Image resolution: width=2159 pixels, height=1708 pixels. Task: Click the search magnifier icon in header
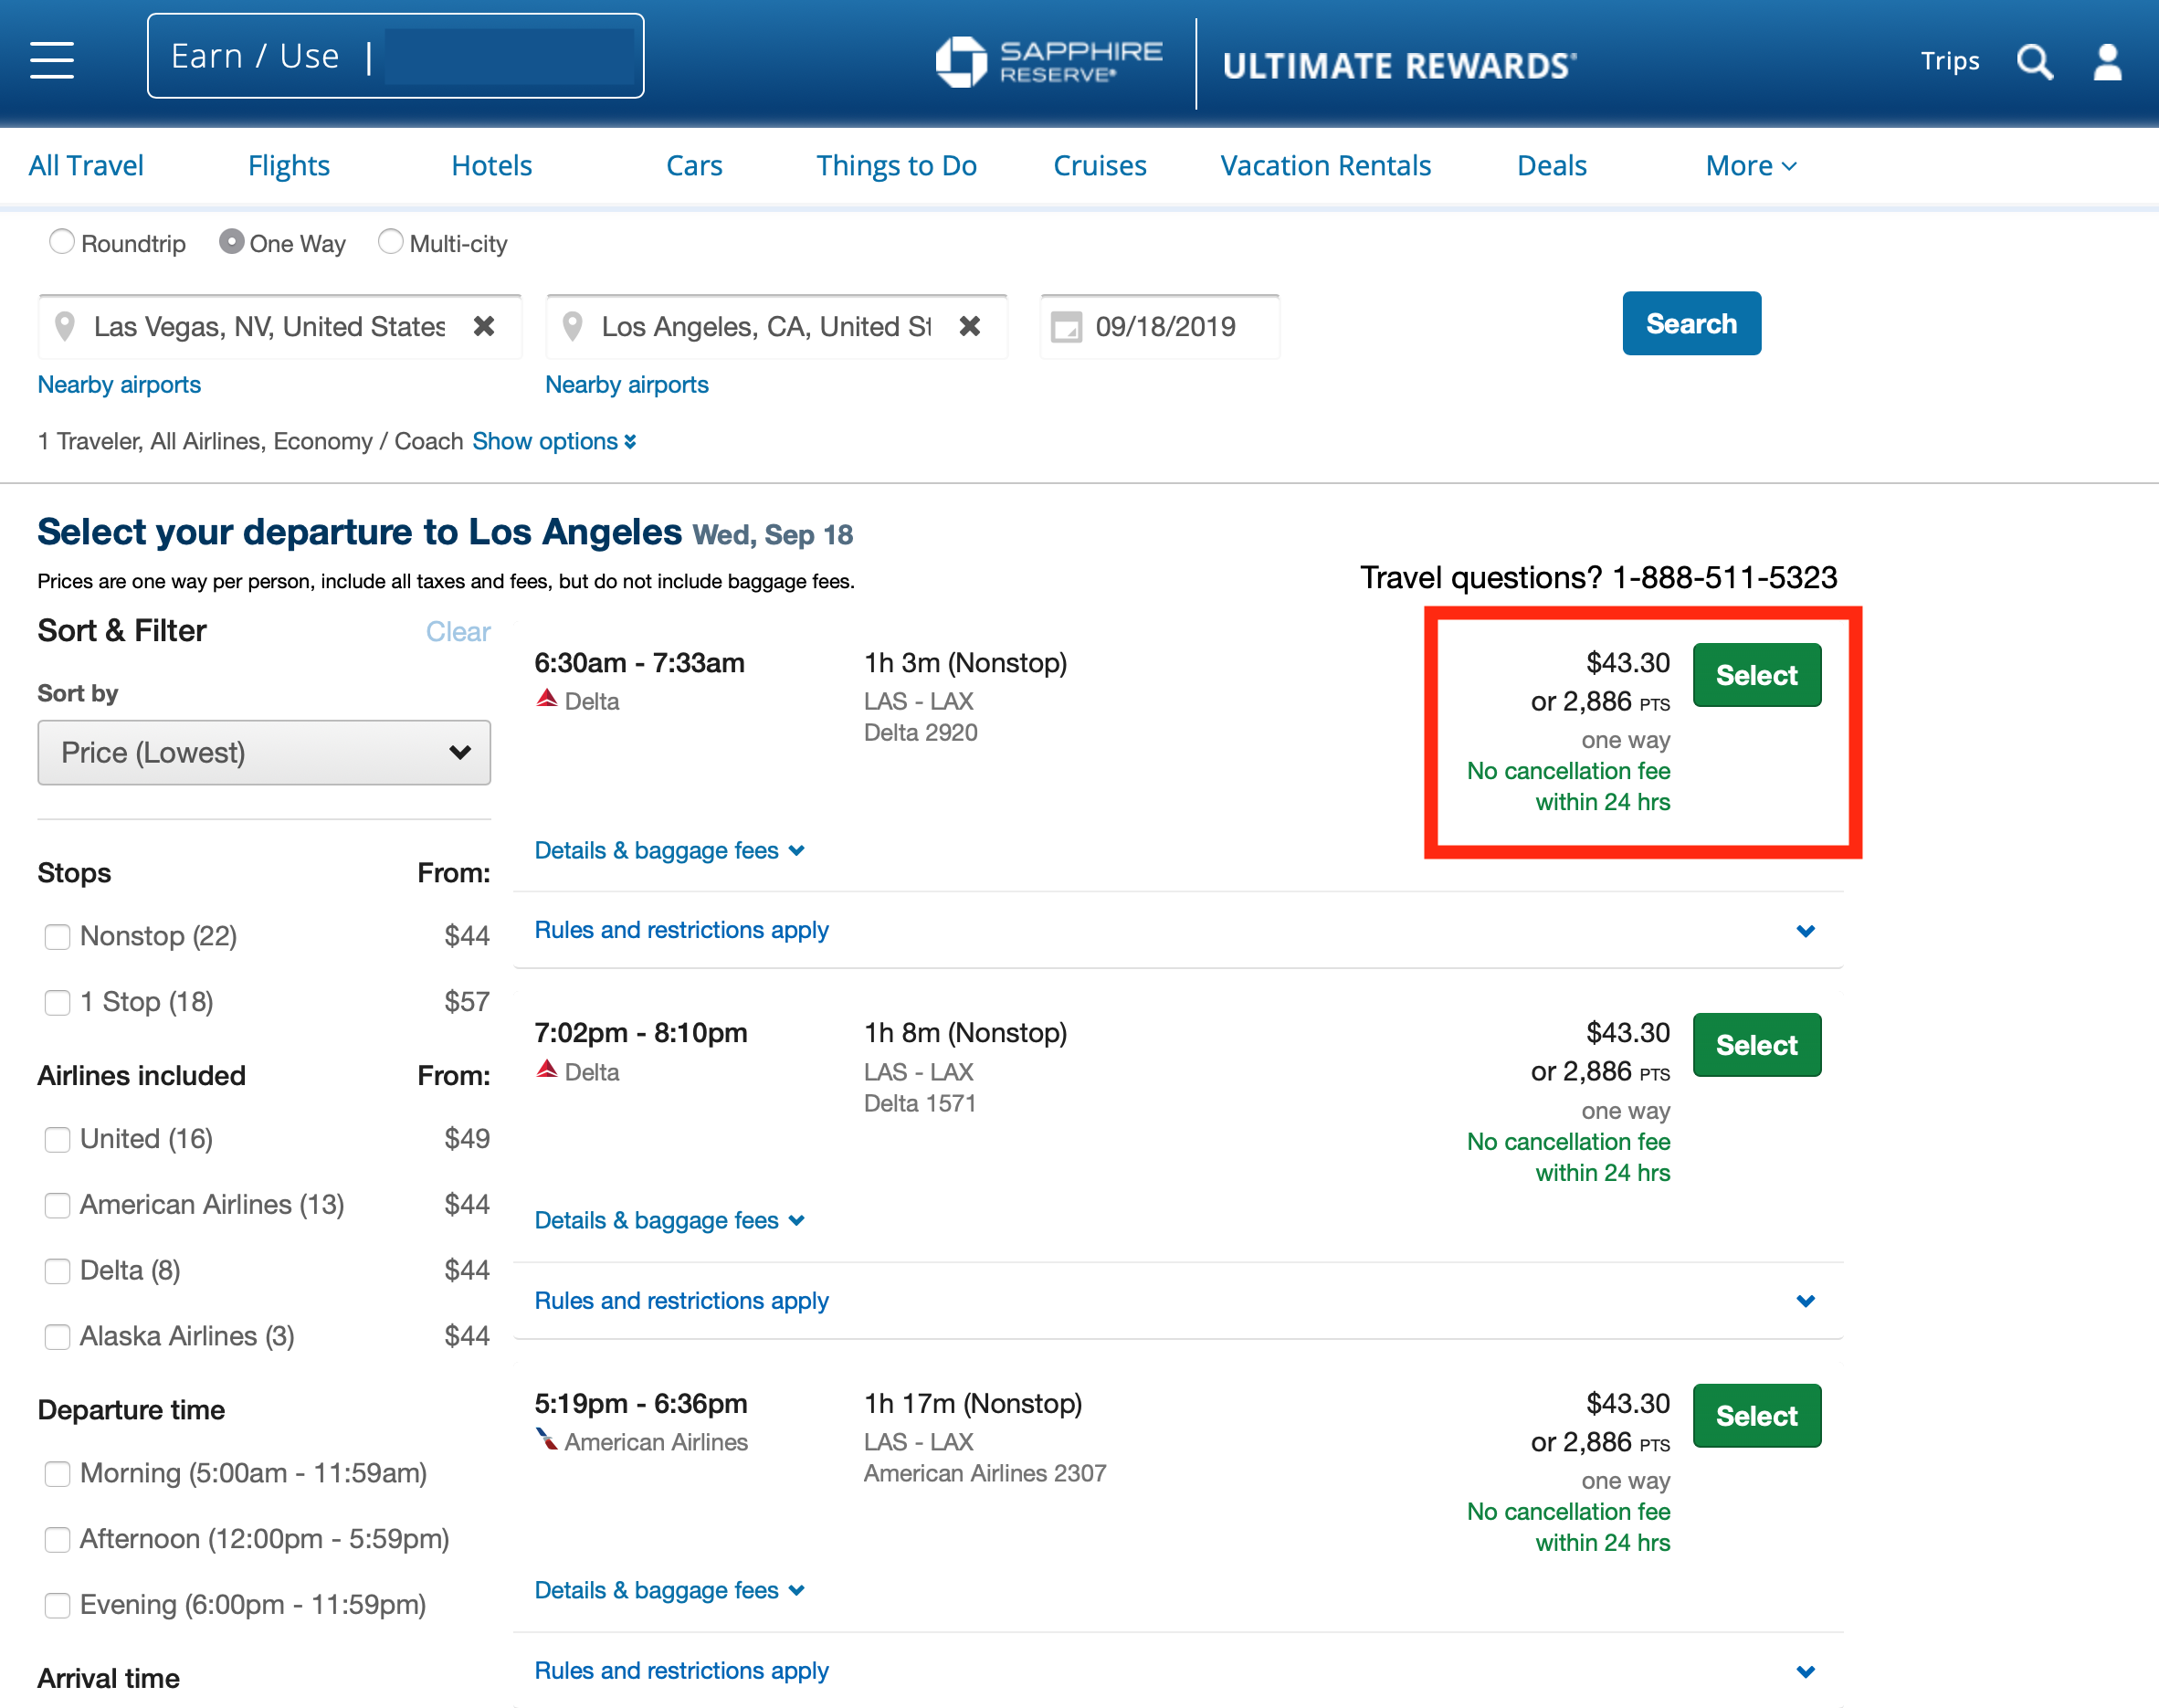pyautogui.click(x=2034, y=62)
